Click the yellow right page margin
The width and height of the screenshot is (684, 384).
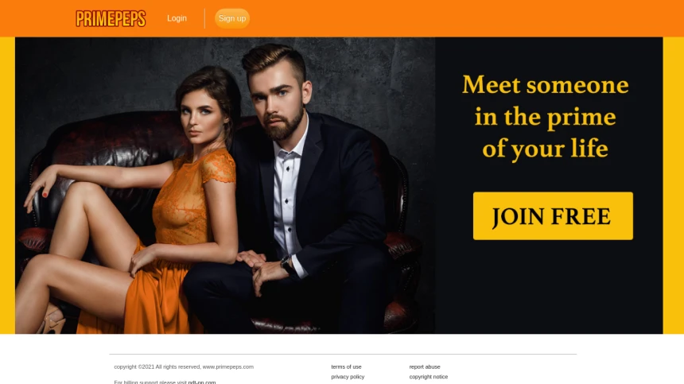click(674, 185)
